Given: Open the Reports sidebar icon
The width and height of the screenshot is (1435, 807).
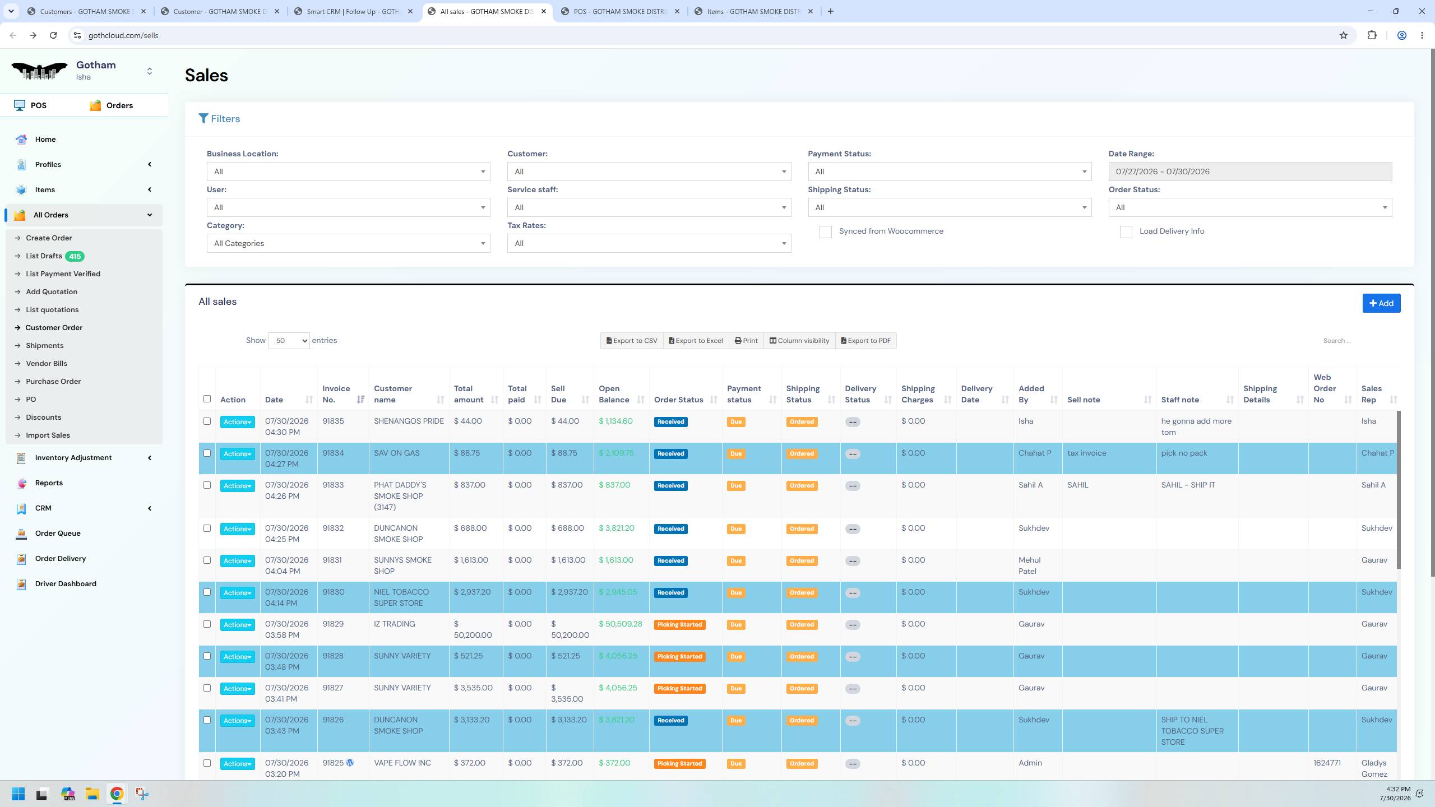Looking at the screenshot, I should (21, 483).
